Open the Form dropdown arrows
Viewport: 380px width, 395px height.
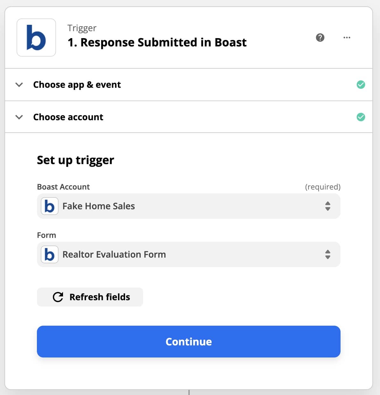pos(327,254)
